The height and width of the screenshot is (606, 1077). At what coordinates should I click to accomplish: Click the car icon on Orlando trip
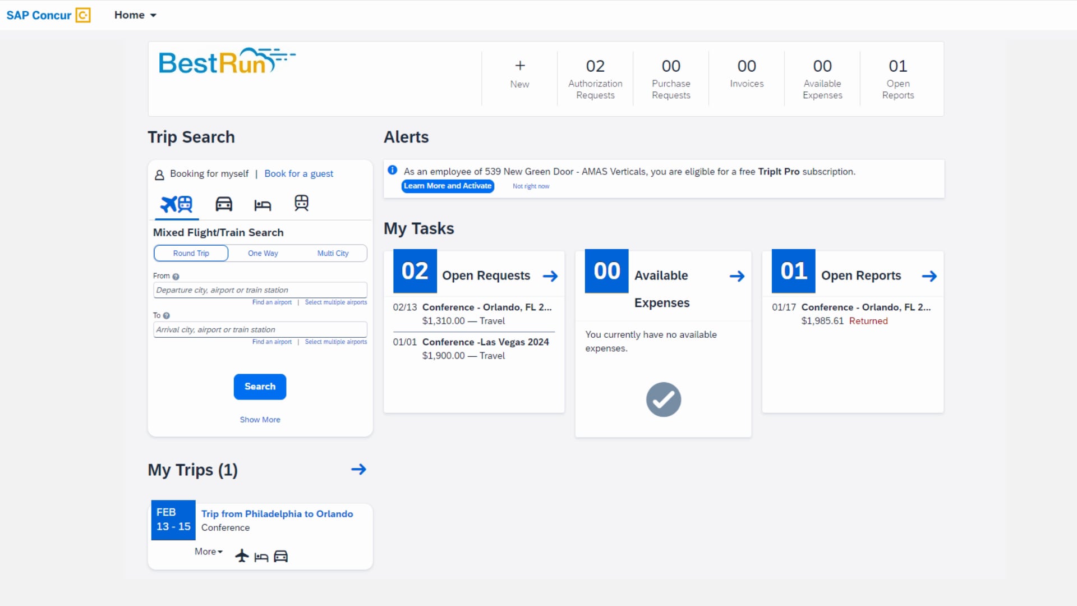coord(280,556)
